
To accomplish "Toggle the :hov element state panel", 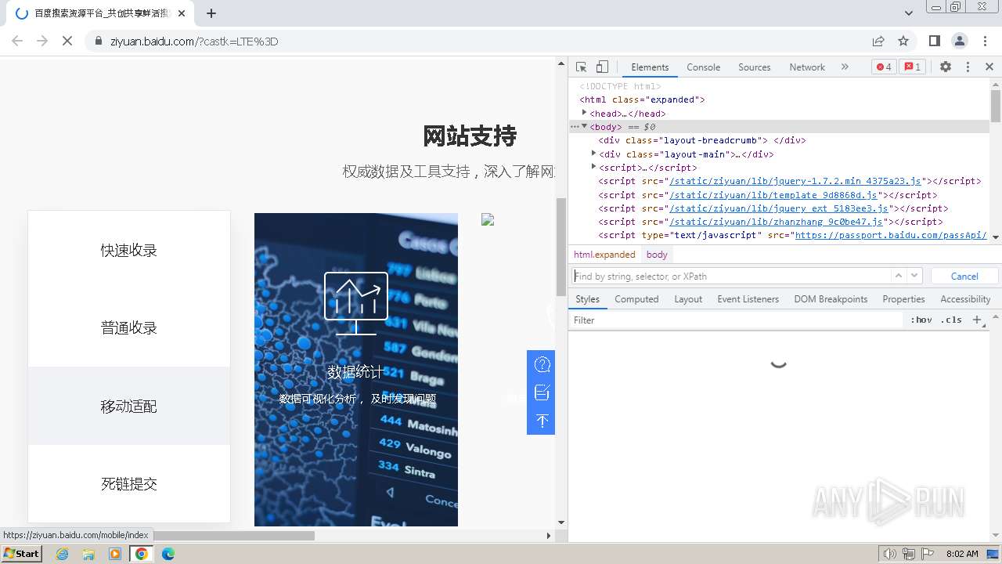I will pos(921,320).
